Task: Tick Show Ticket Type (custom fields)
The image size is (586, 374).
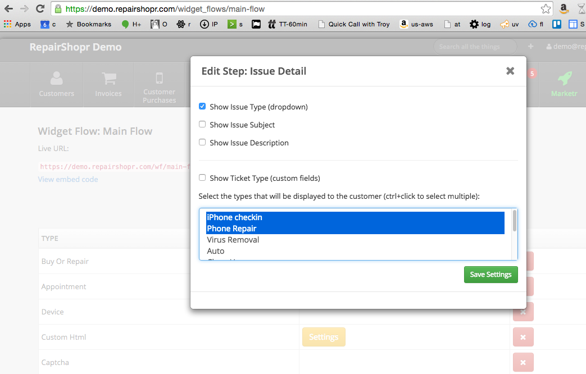Action: click(202, 177)
